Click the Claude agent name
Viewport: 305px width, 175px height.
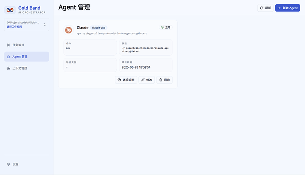(83, 28)
